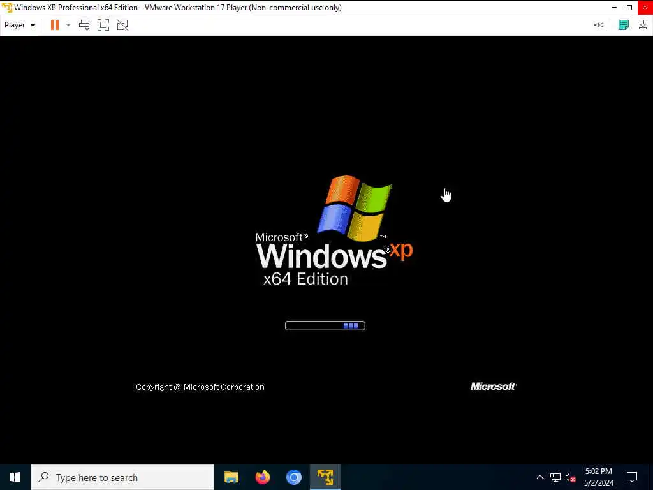
Task: Launch Firefox from taskbar
Action: [x=262, y=477]
